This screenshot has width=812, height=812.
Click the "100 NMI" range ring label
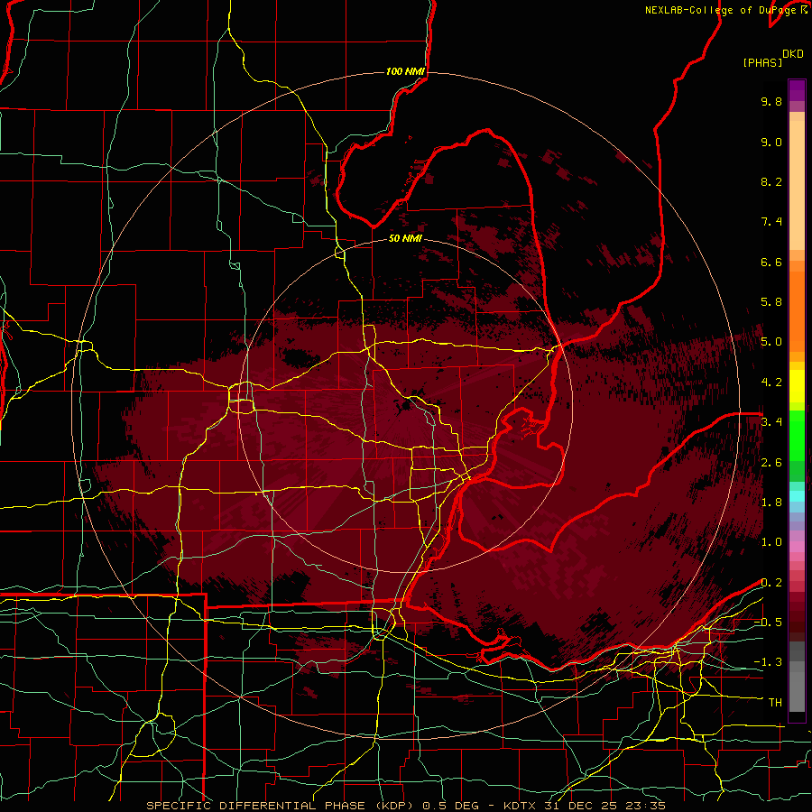[x=405, y=71]
